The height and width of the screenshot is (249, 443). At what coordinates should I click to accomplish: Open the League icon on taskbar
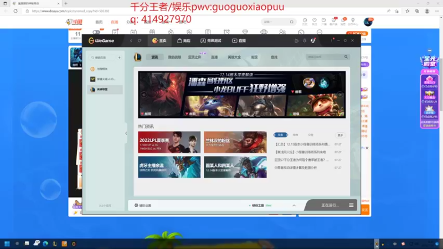[x=55, y=243]
